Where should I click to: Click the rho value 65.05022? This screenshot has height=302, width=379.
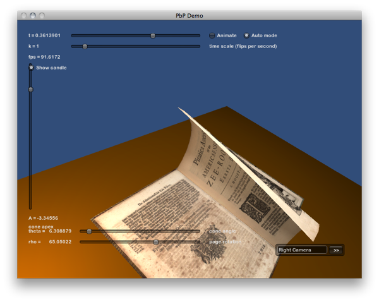[x=60, y=242]
